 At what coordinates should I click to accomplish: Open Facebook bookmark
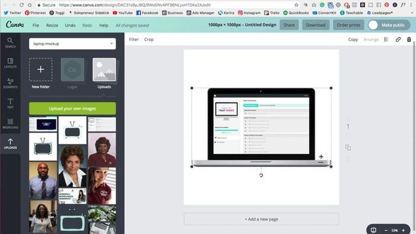pyautogui.click(x=147, y=13)
